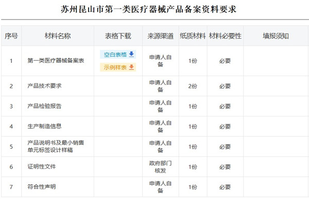Select the 表格下载 column header
Image resolution: width=309 pixels, height=204 pixels.
118,36
